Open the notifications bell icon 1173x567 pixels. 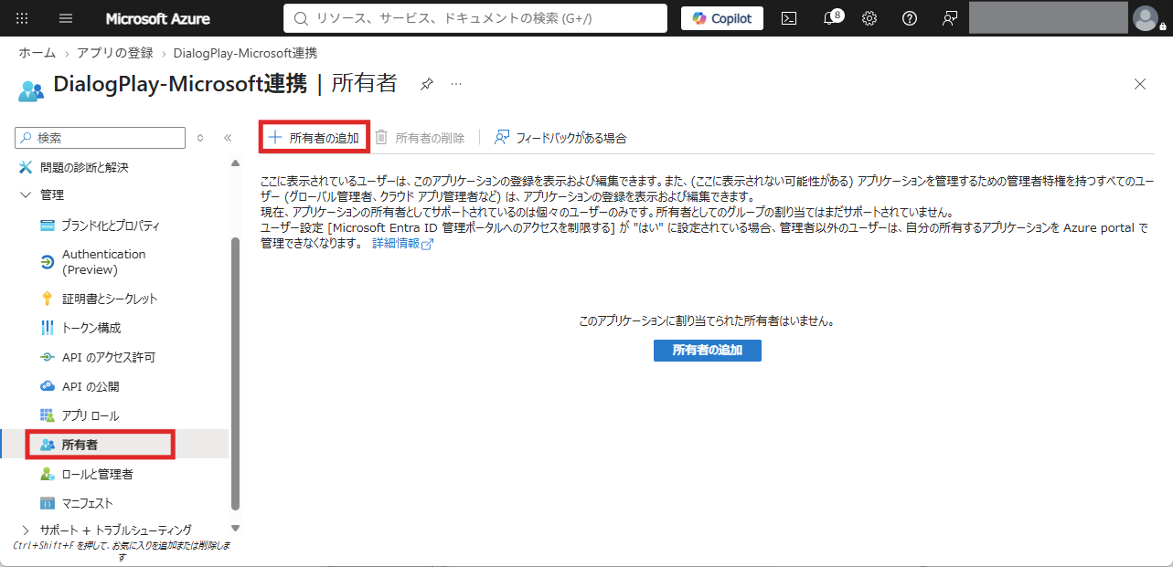[830, 18]
